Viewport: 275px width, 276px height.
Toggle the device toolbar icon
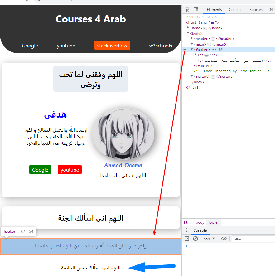click(x=195, y=9)
